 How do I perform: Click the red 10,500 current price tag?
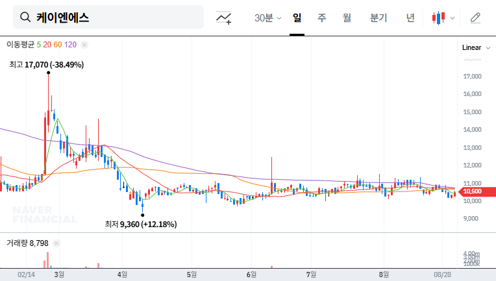pyautogui.click(x=471, y=191)
